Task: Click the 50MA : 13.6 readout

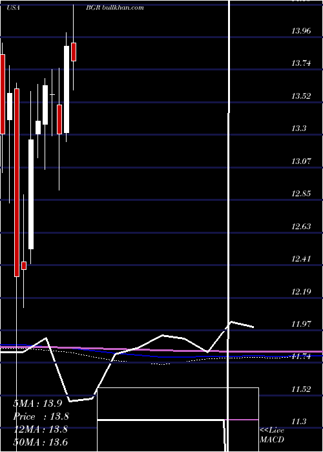Action: point(40,442)
